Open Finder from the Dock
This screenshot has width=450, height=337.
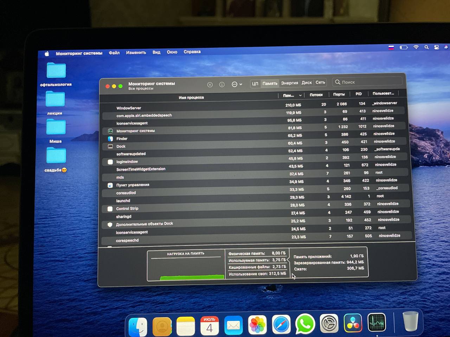click(x=138, y=326)
